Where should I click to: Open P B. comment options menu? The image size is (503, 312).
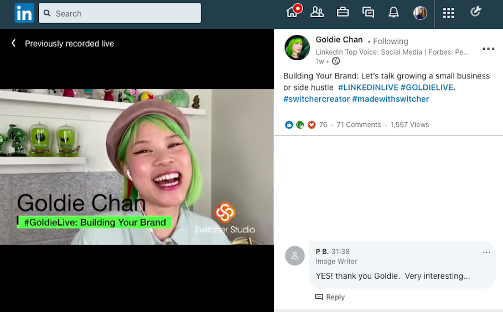coord(486,252)
